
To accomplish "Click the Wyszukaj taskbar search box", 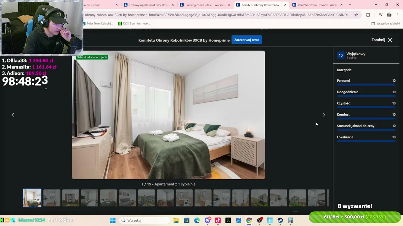I will click(144, 220).
